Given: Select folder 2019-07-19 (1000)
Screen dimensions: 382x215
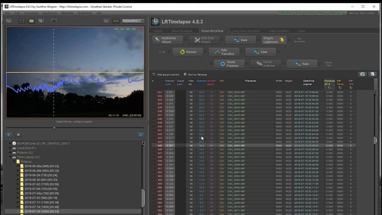Looking at the screenshot, I should click(x=42, y=211).
